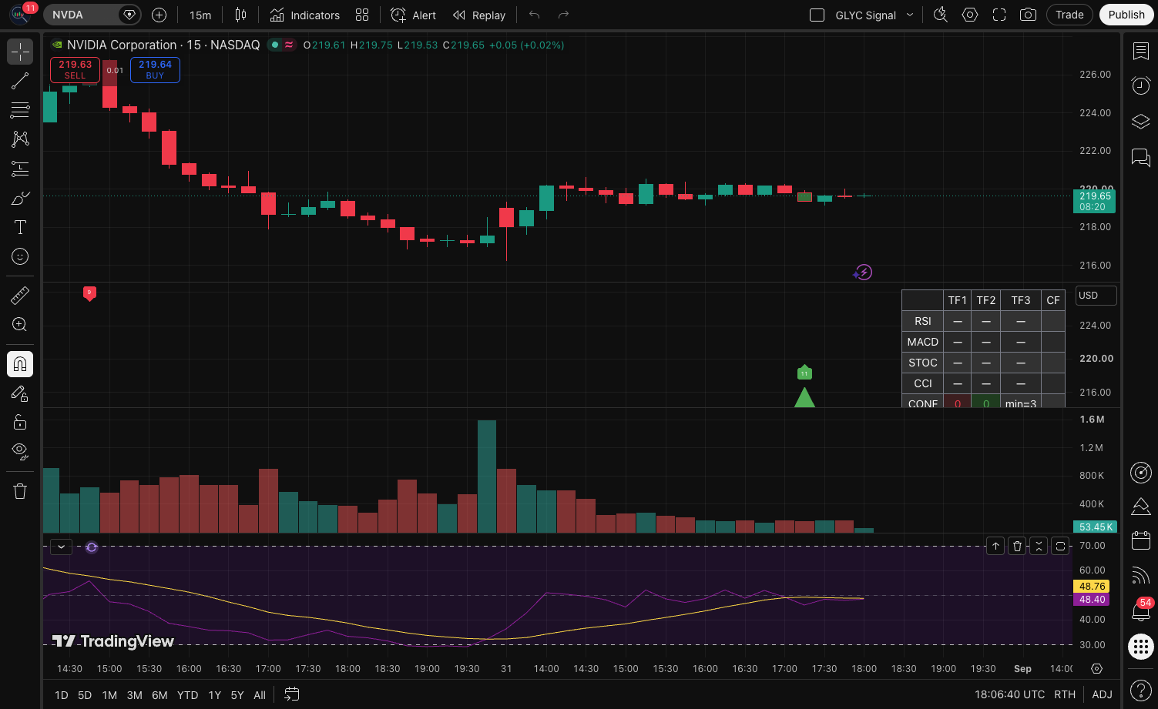Open the calendar panel in right sidebar
The image size is (1158, 709).
[1140, 540]
